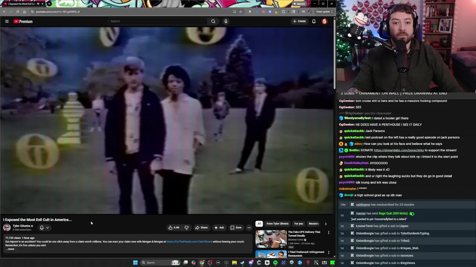Select the 'From Tyler Oliveira' chip
The height and width of the screenshot is (267, 476).
coord(277,224)
